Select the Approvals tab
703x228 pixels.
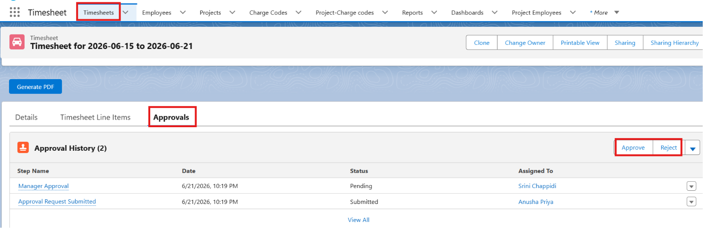[x=171, y=117]
